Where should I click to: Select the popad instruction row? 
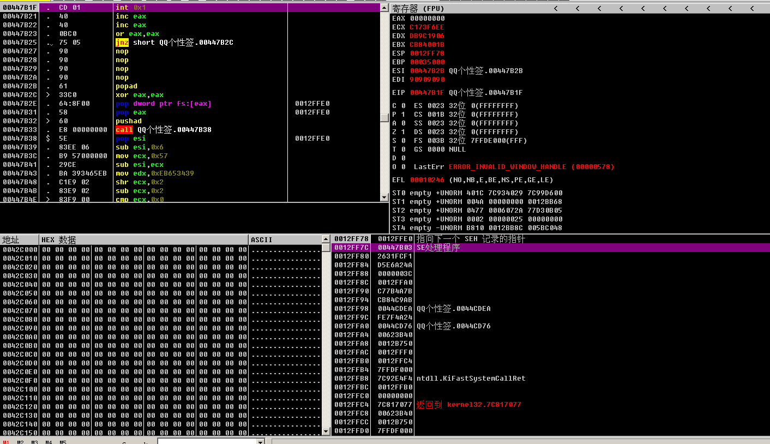tap(190, 86)
